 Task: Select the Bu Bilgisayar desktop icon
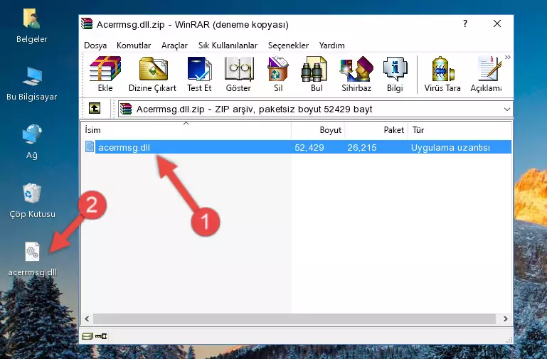[31, 84]
